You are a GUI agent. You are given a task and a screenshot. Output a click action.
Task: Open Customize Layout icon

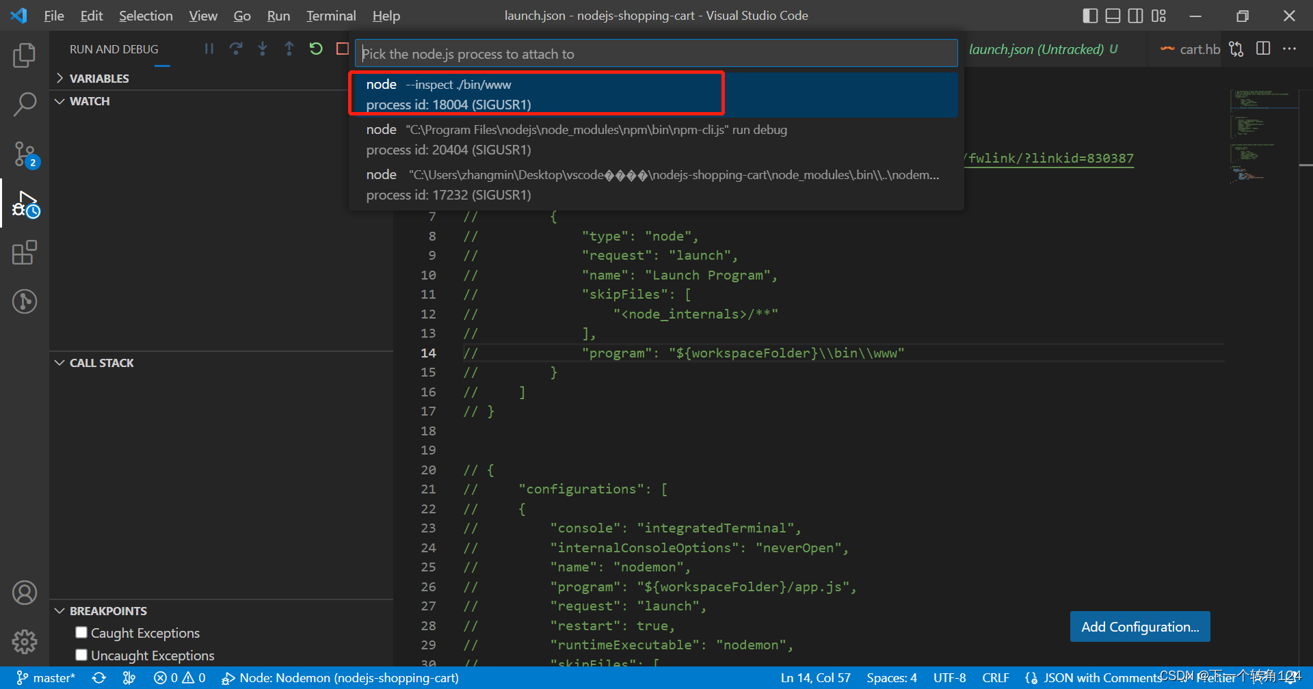point(1158,16)
